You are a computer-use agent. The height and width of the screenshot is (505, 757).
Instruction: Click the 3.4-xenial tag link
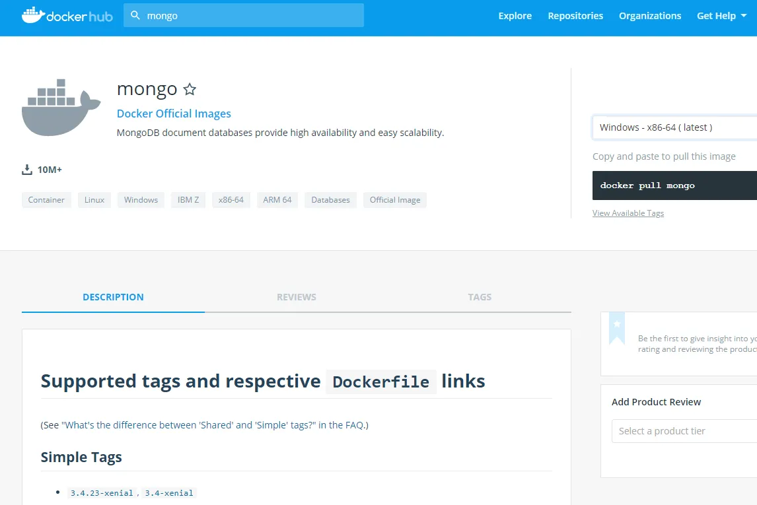169,493
